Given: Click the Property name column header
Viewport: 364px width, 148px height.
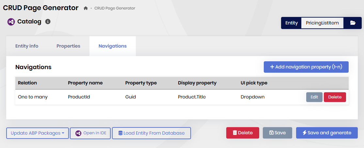Looking at the screenshot, I should [85, 83].
